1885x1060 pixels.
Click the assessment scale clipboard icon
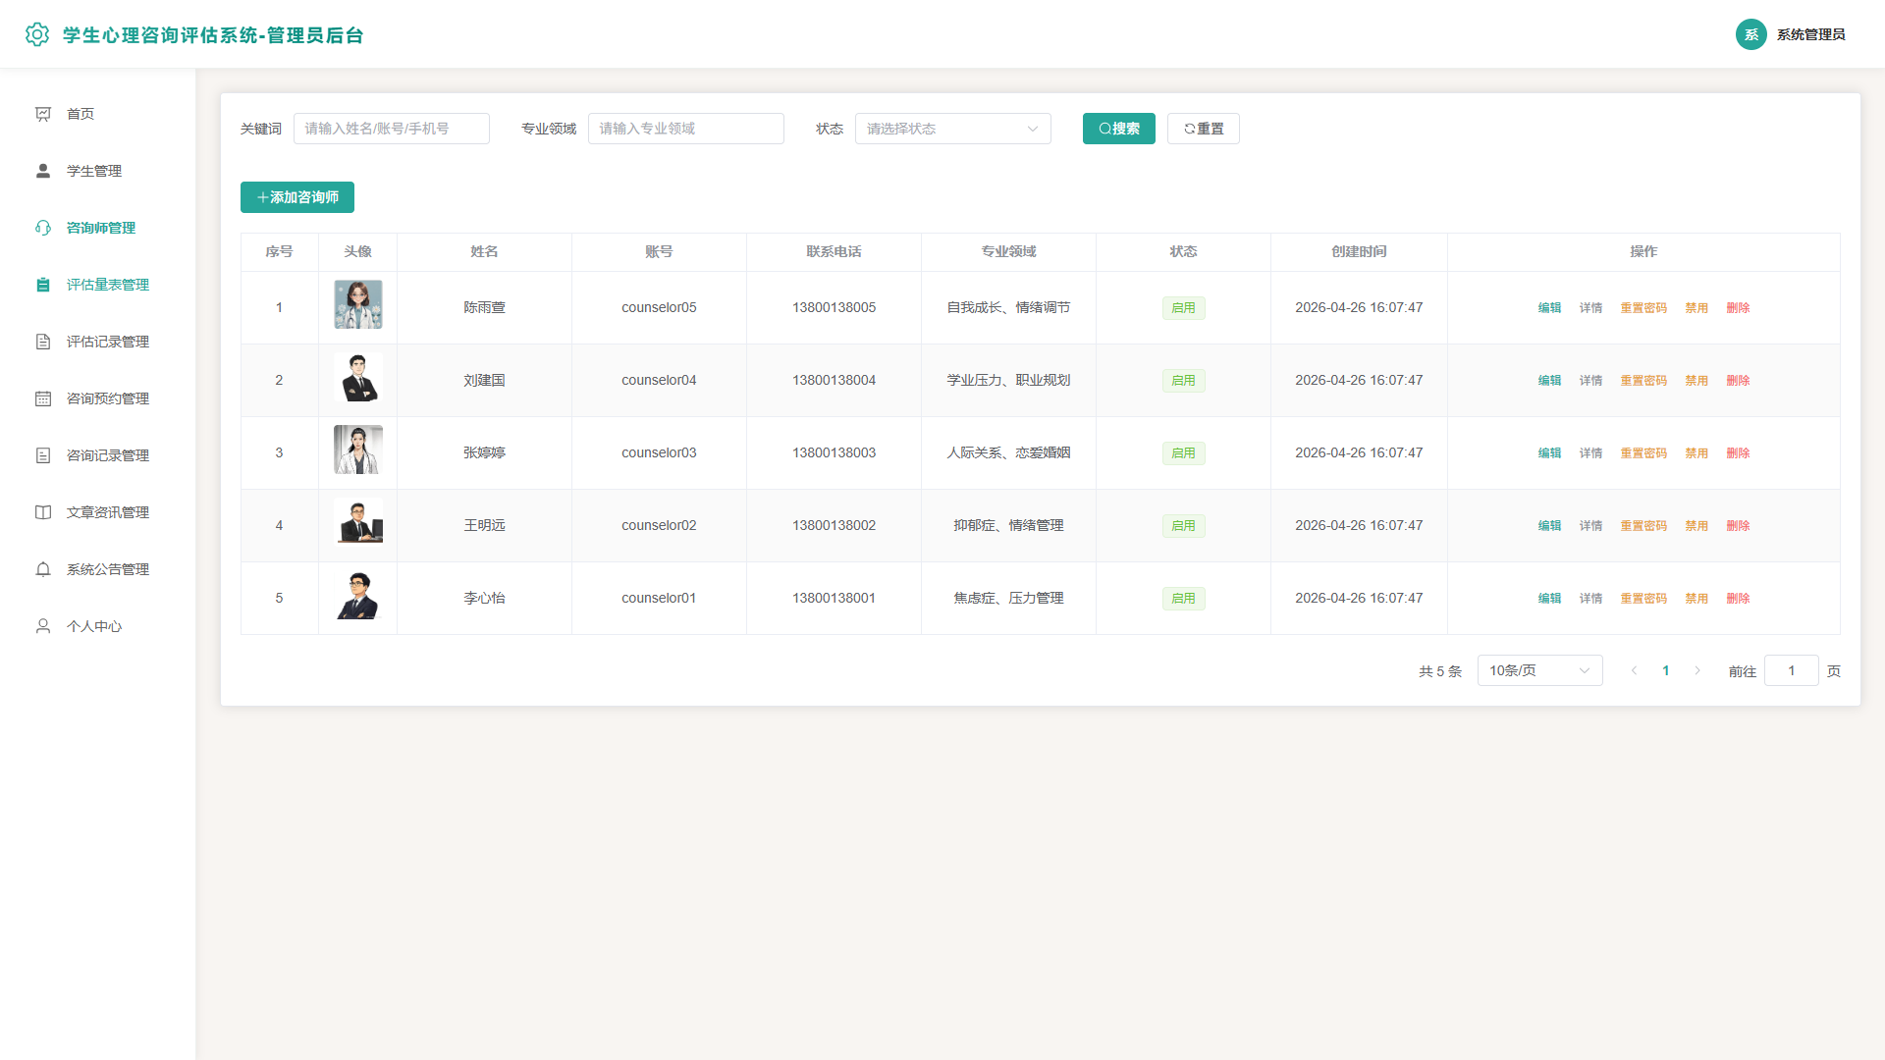[x=43, y=285]
